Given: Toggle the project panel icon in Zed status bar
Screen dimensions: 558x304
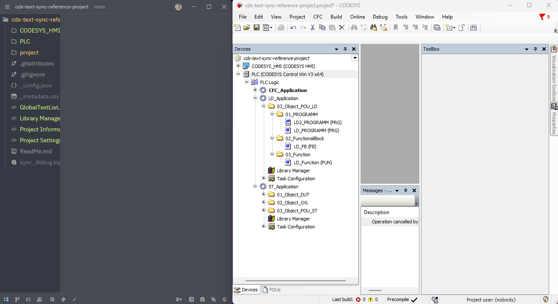Looking at the screenshot, I should 6,299.
